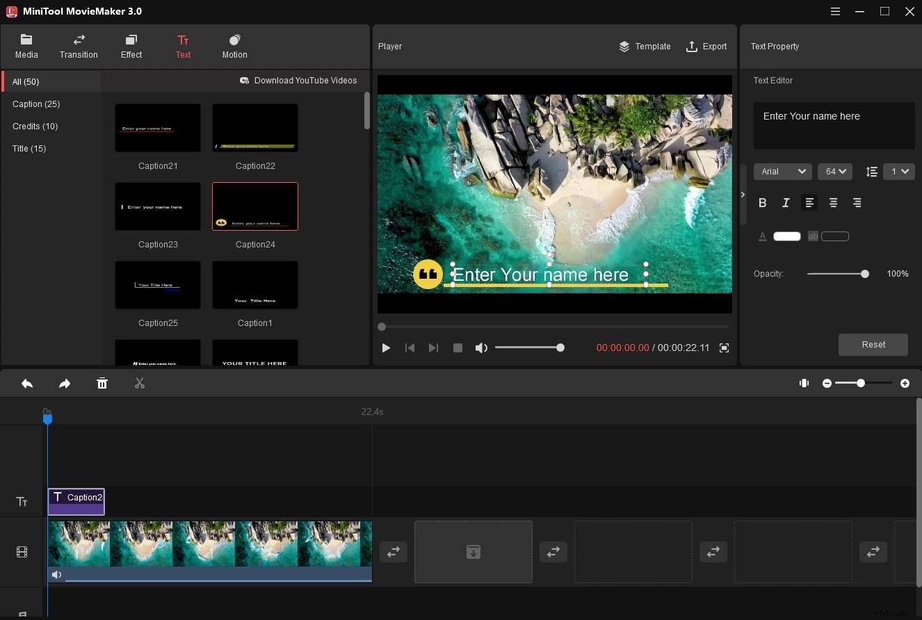This screenshot has height=620, width=922.
Task: Enter full screen preview mode
Action: 724,348
